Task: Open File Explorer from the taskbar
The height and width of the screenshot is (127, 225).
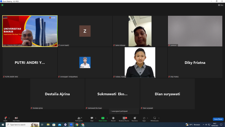Action: [x=48, y=125]
